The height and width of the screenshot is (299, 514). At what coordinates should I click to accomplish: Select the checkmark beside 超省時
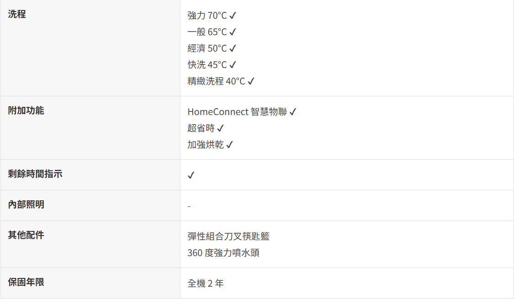click(220, 128)
